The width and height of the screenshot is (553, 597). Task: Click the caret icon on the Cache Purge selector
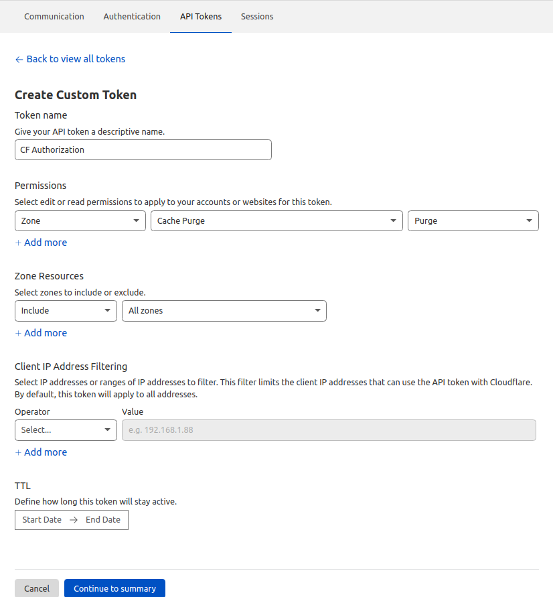tap(393, 220)
